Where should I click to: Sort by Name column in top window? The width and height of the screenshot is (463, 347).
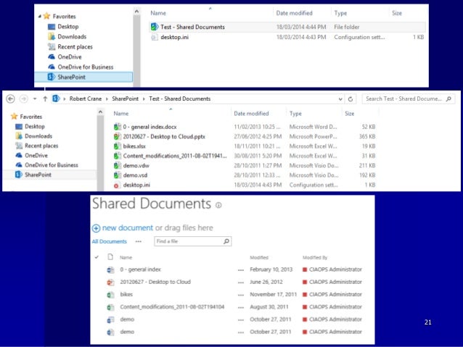158,13
